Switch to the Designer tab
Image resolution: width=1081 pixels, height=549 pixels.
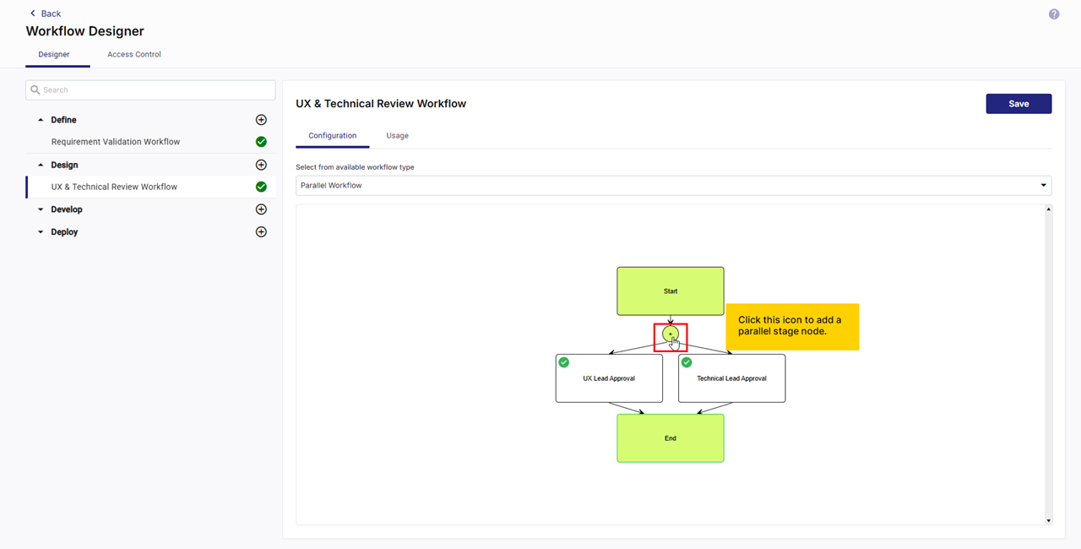(x=54, y=54)
